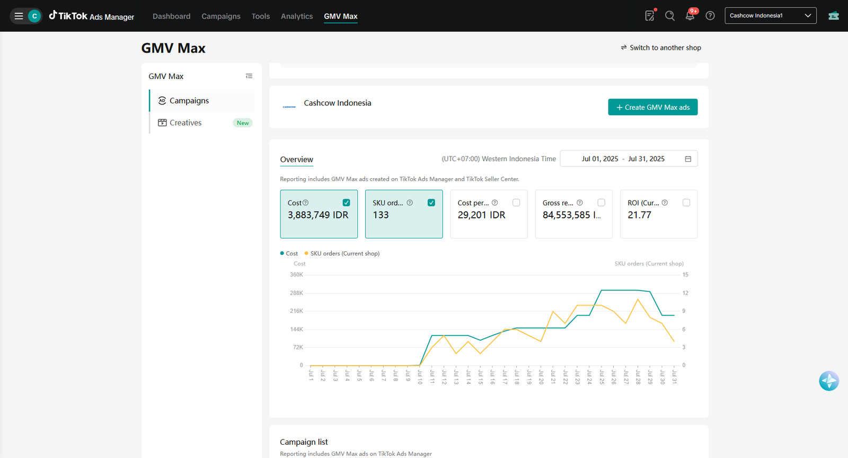The height and width of the screenshot is (458, 848).
Task: Enable the ROI metric checkbox
Action: (686, 202)
